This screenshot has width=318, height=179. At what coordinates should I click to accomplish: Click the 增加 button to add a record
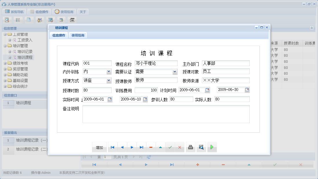99,147
